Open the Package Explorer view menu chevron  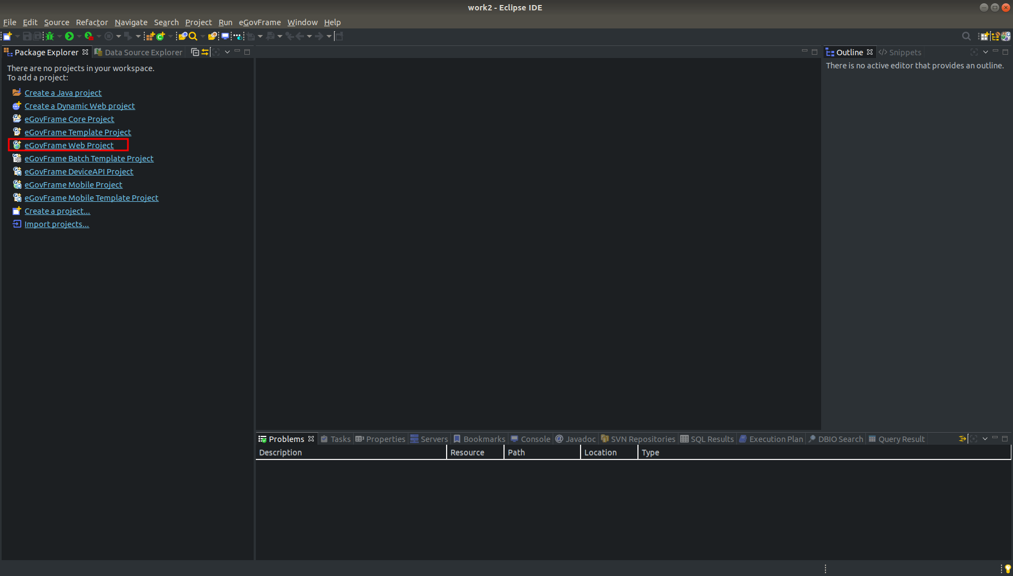(x=227, y=52)
